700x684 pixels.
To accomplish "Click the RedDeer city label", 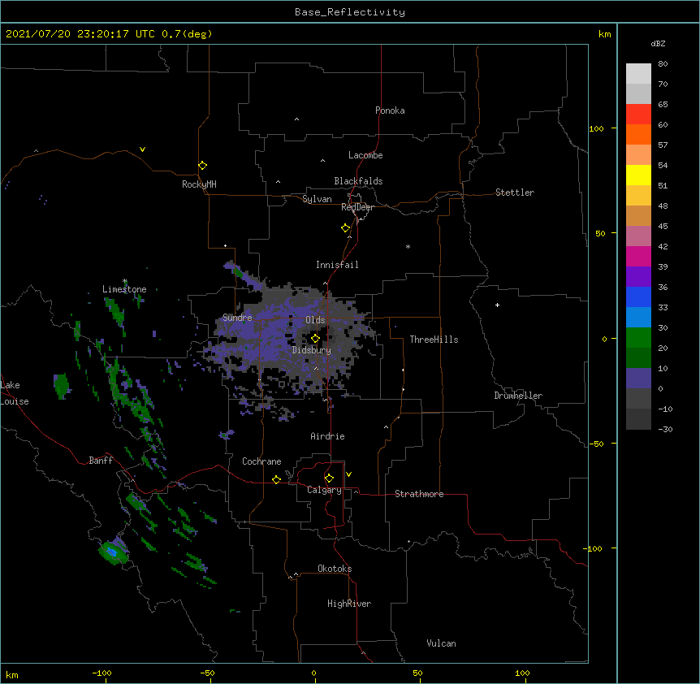I will (357, 207).
